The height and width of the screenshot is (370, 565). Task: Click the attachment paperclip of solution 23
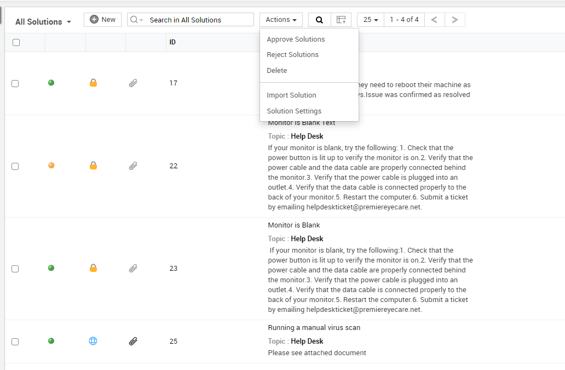pos(134,268)
